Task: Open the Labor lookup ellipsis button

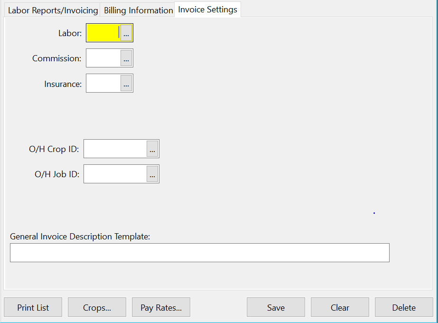Action: (126, 33)
